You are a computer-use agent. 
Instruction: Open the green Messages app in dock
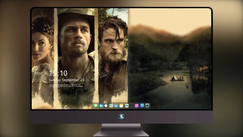[96, 106]
